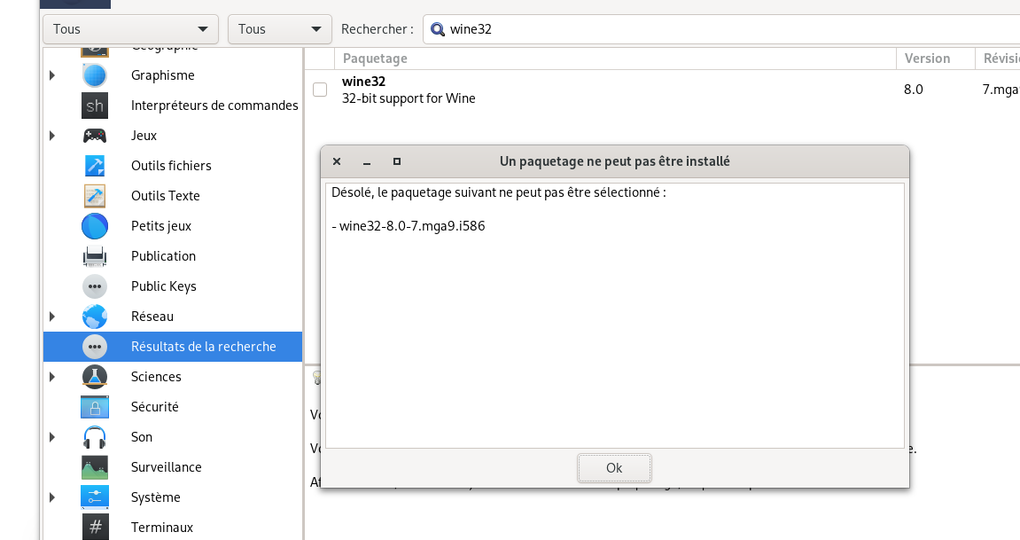Screen dimensions: 1020x540
Task: Click the Graphisme category icon
Action: 94,75
